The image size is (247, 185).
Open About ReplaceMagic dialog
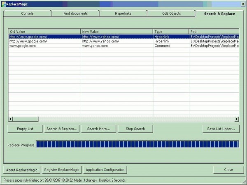click(x=22, y=170)
